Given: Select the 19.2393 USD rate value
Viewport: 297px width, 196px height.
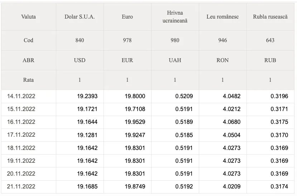Looking at the screenshot, I should tap(87, 96).
